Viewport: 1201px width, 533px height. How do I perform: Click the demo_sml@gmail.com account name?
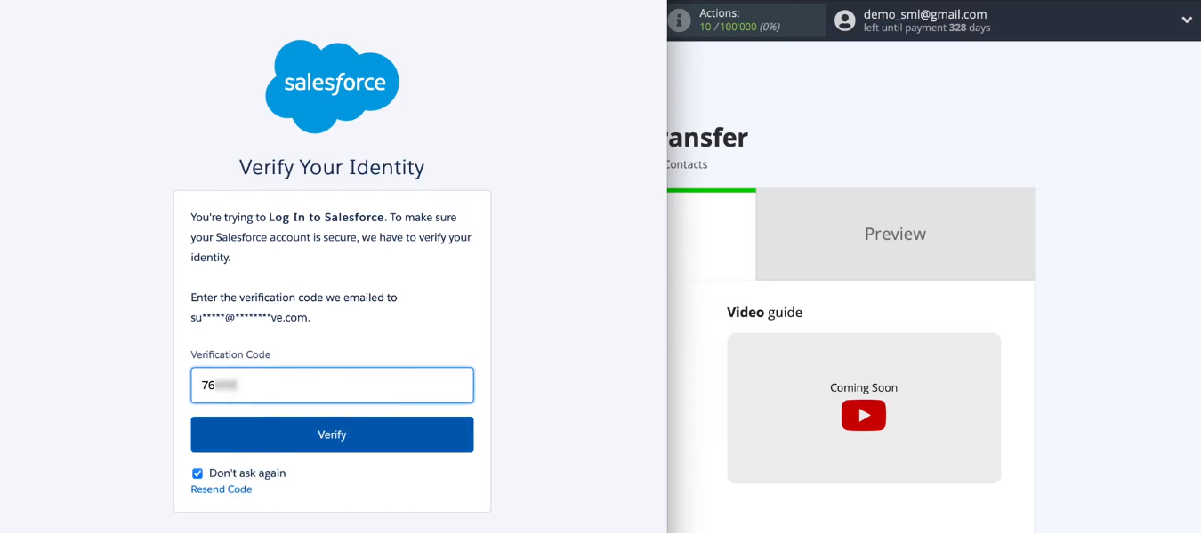click(925, 14)
